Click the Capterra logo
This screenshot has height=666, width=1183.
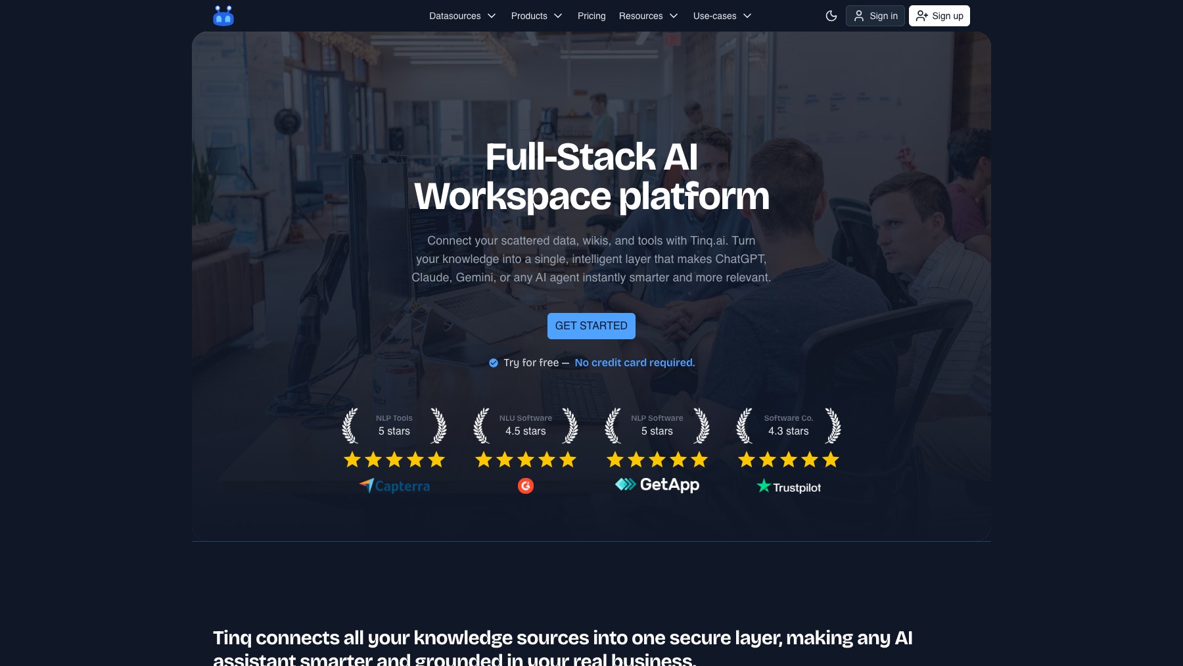coord(394,486)
